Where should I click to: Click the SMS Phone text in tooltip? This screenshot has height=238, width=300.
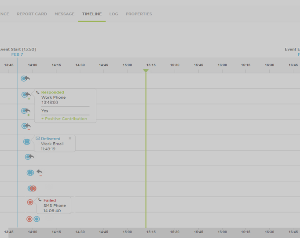pyautogui.click(x=55, y=206)
